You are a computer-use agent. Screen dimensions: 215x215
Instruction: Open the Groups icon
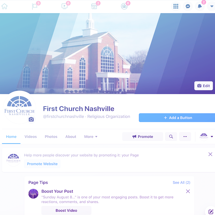[x=124, y=6]
